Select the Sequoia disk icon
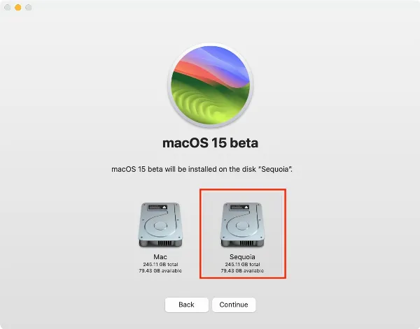The width and height of the screenshot is (420, 329). (241, 226)
